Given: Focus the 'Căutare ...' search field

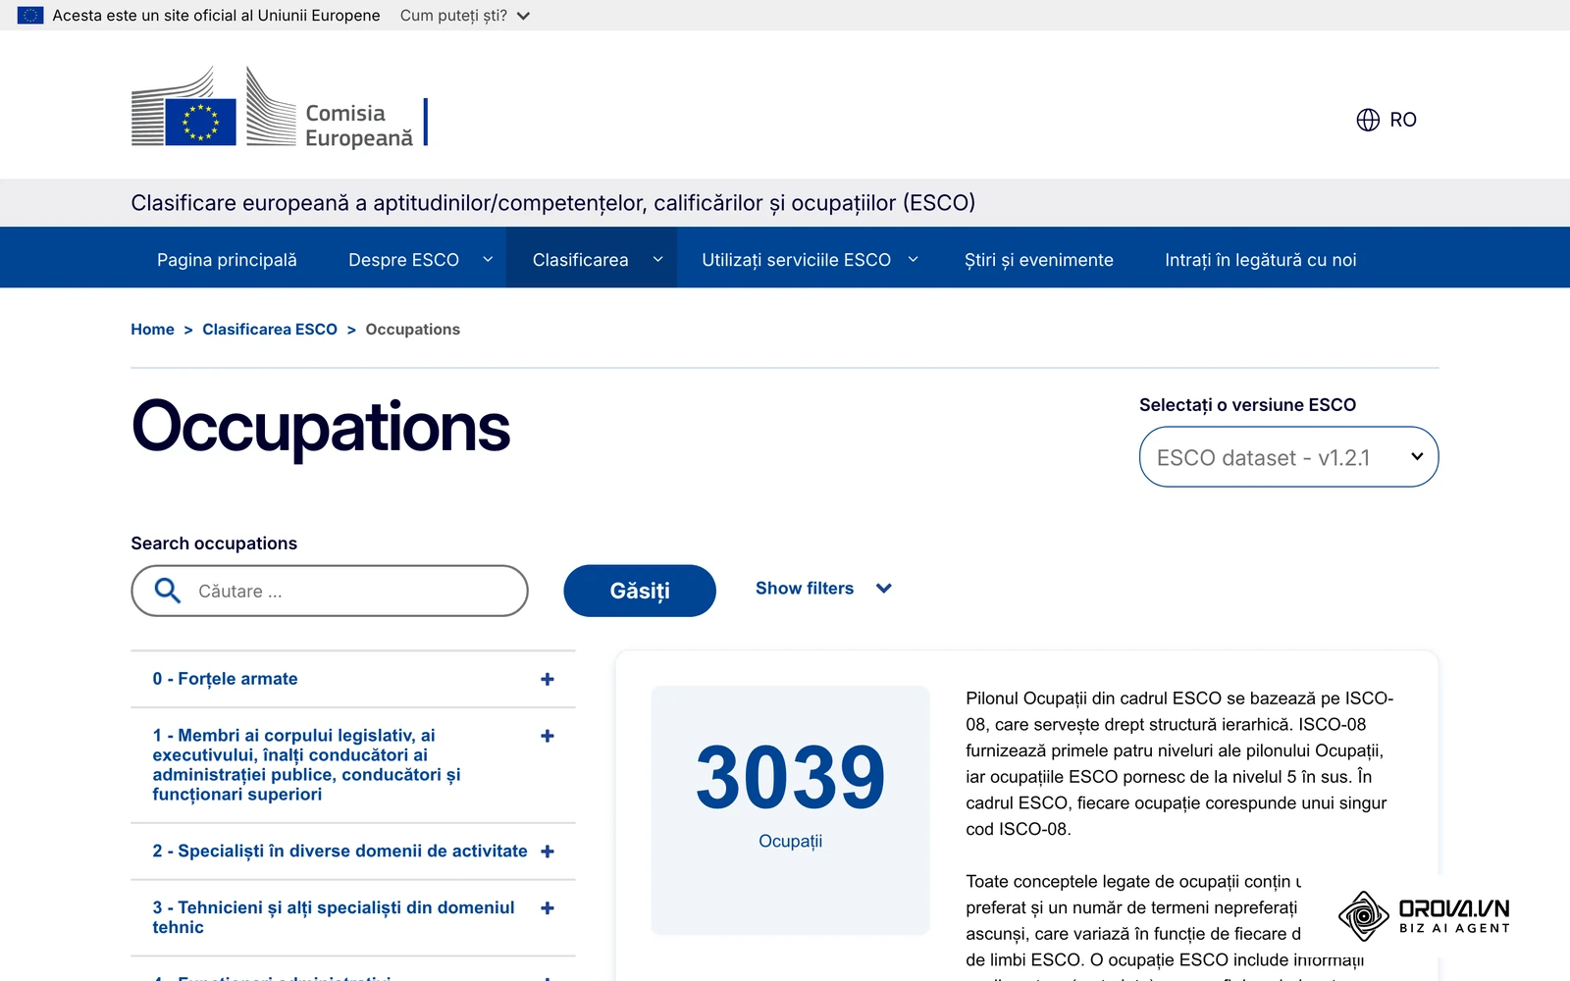Looking at the screenshot, I should coord(330,591).
